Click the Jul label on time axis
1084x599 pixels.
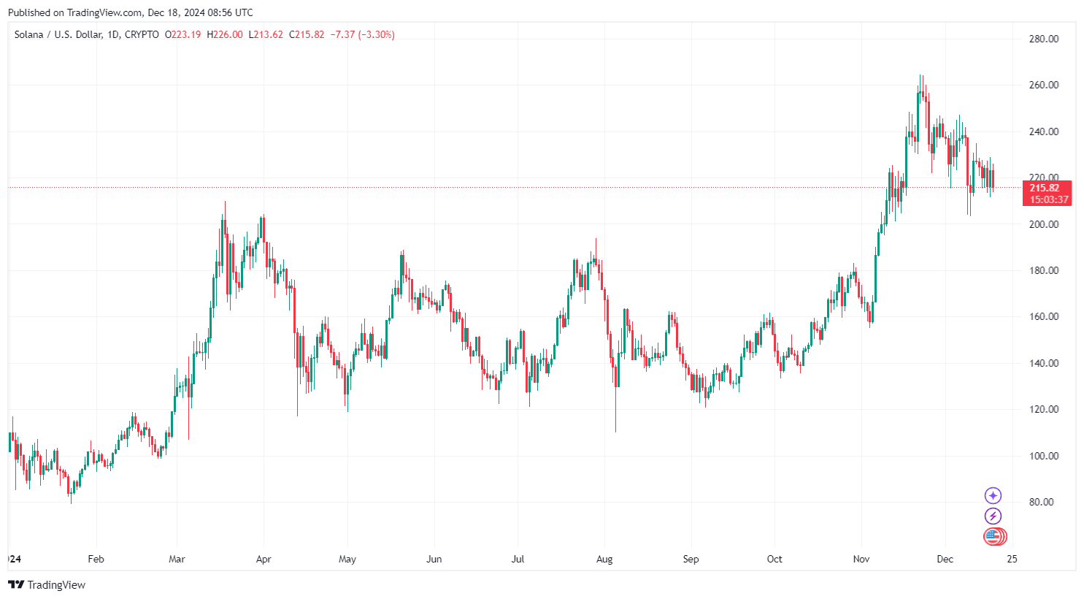518,559
